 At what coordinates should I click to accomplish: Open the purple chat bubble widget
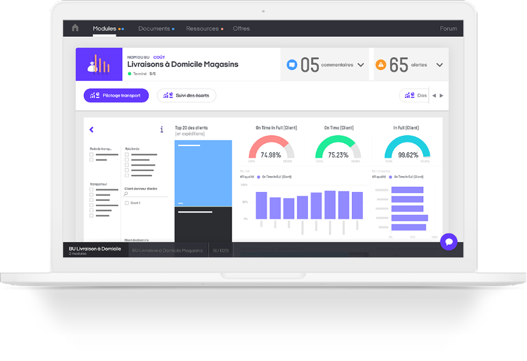click(449, 242)
